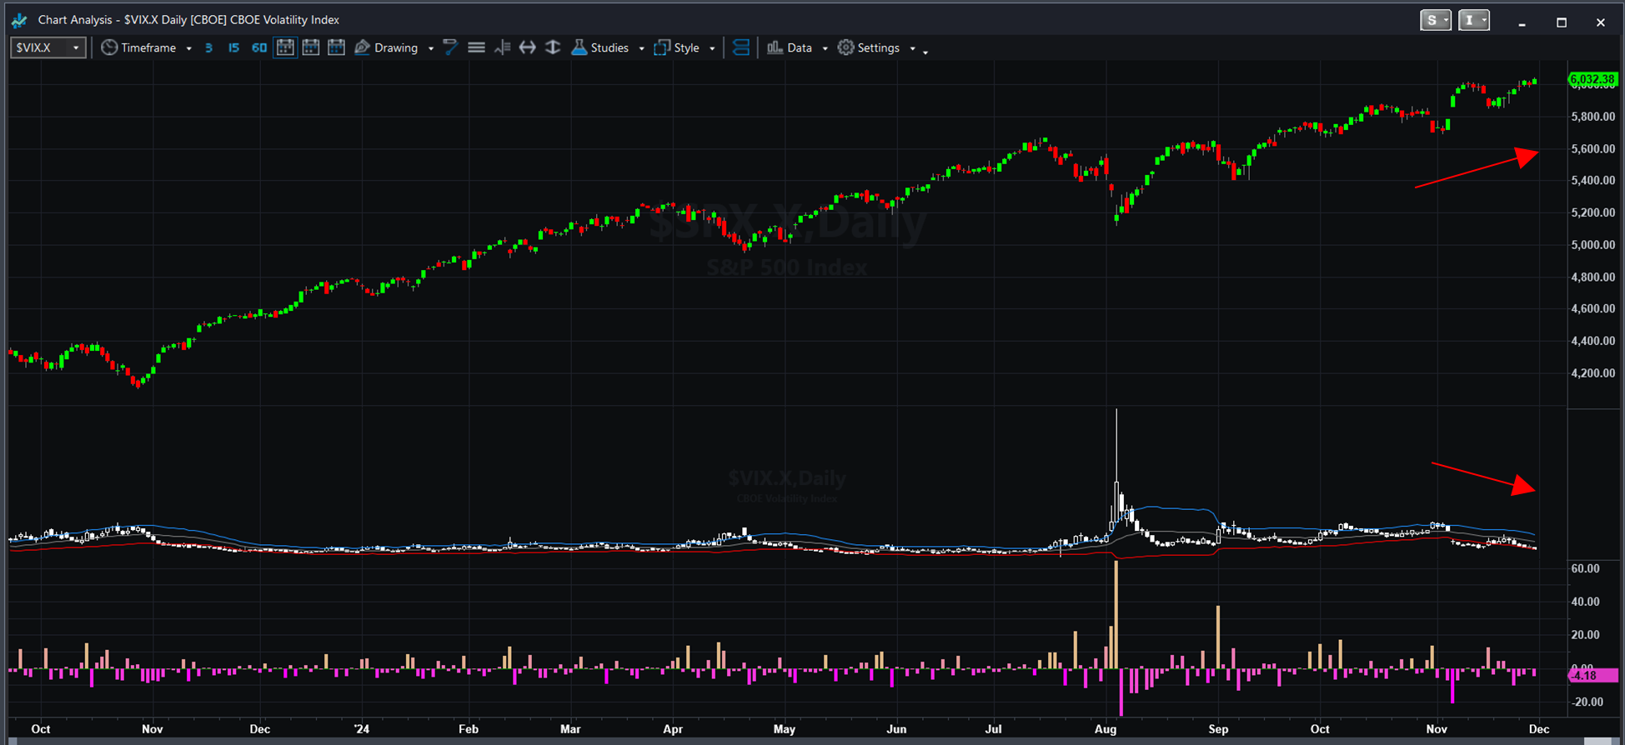Viewport: 1625px width, 745px height.
Task: Click the 4,600.00 price axis label
Action: 1592,308
